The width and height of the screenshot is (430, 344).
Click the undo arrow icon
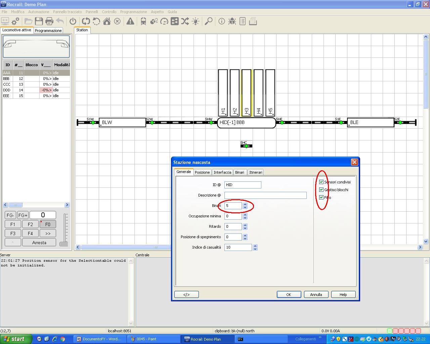[60, 21]
